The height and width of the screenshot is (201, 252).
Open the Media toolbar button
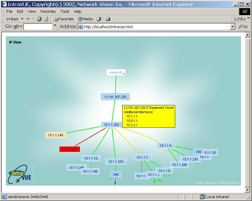[85, 19]
